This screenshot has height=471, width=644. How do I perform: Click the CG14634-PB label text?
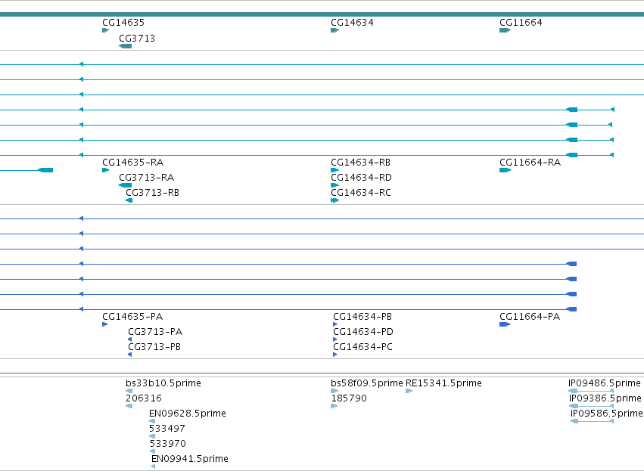362,316
